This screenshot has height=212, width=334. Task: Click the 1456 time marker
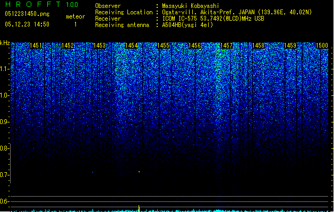coord(194,46)
